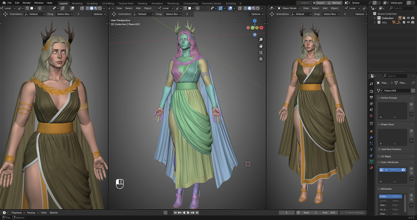Toggle the camera view gizmo icon

261,53
